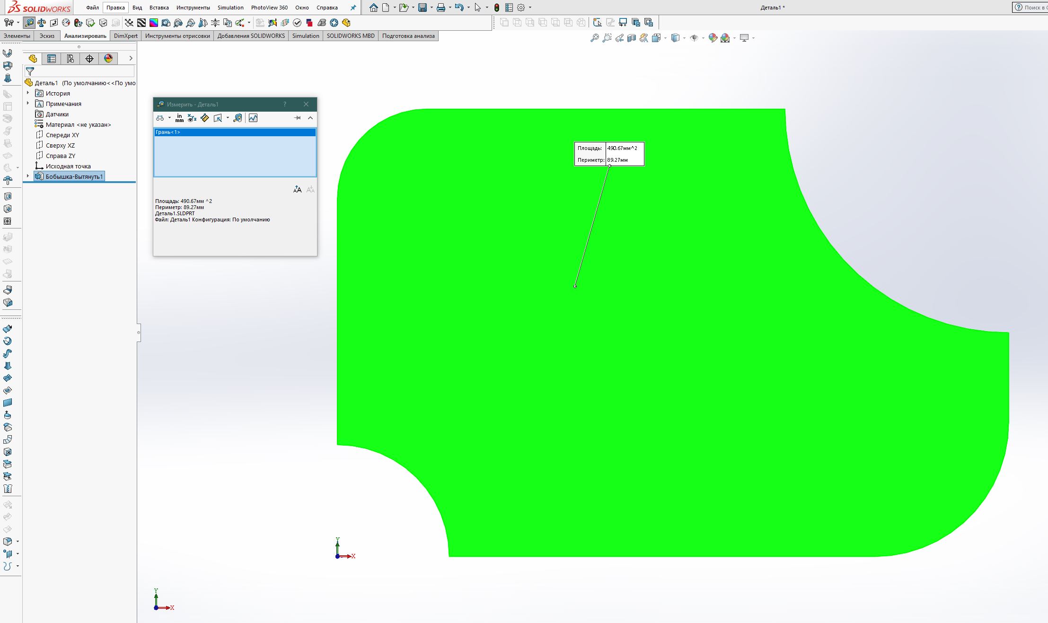
Task: Toggle XYZ measurements display icon
Action: pos(192,118)
